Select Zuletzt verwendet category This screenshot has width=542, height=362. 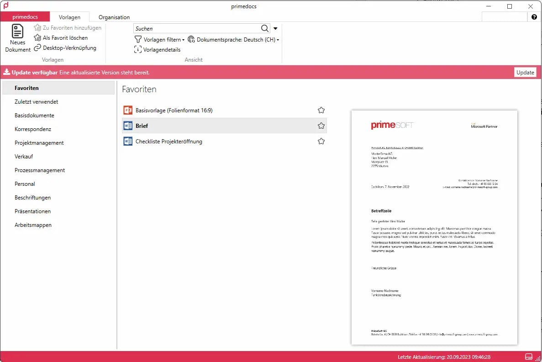58,101
